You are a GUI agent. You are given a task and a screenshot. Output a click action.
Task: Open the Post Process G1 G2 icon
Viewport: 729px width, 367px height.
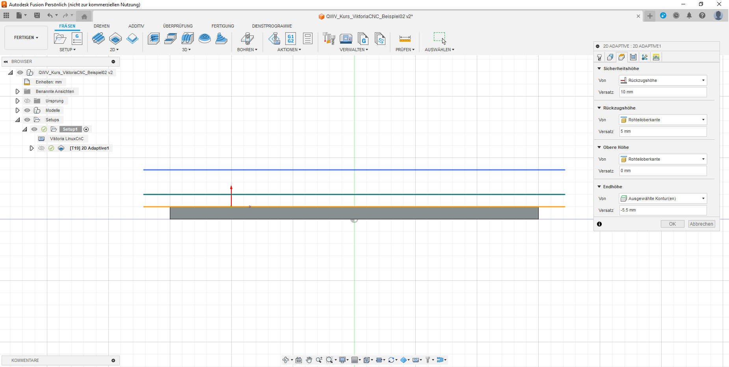290,39
